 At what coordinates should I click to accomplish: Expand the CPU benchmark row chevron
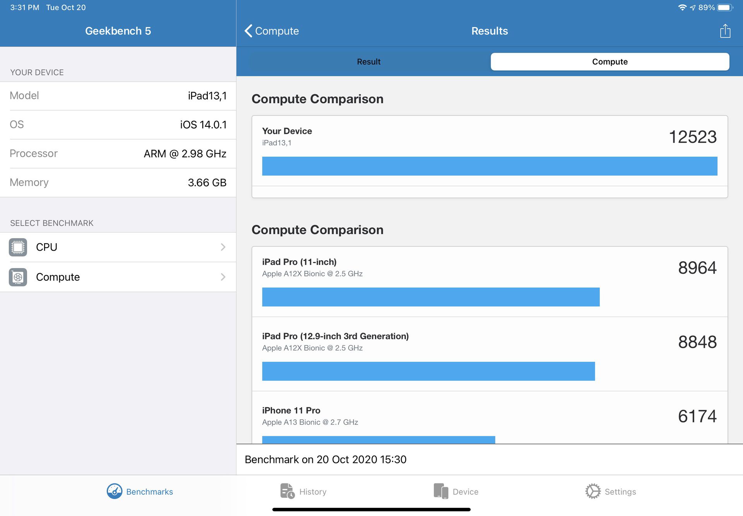click(x=223, y=247)
